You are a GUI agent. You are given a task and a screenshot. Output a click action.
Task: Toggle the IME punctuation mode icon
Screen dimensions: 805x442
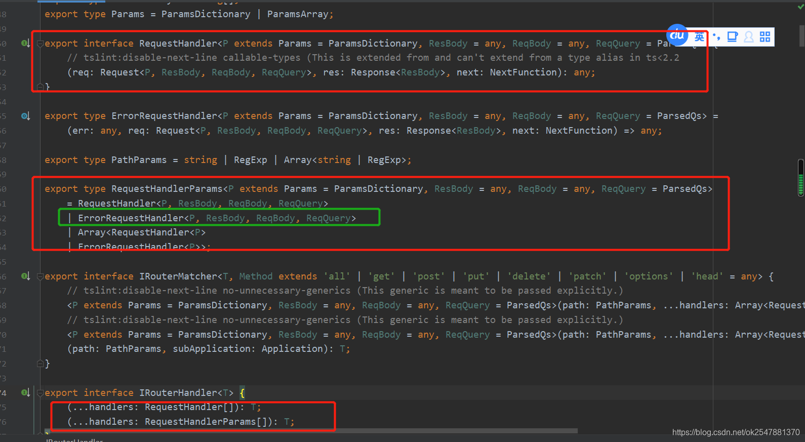pos(716,37)
